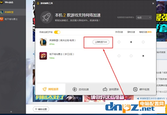The width and height of the screenshot is (167, 115).
Task: Switch to the 启动加速 tab
Action: pyautogui.click(x=80, y=89)
